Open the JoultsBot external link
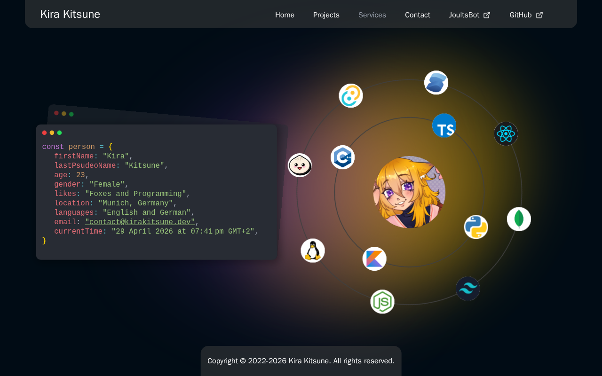The height and width of the screenshot is (376, 602). [x=469, y=15]
